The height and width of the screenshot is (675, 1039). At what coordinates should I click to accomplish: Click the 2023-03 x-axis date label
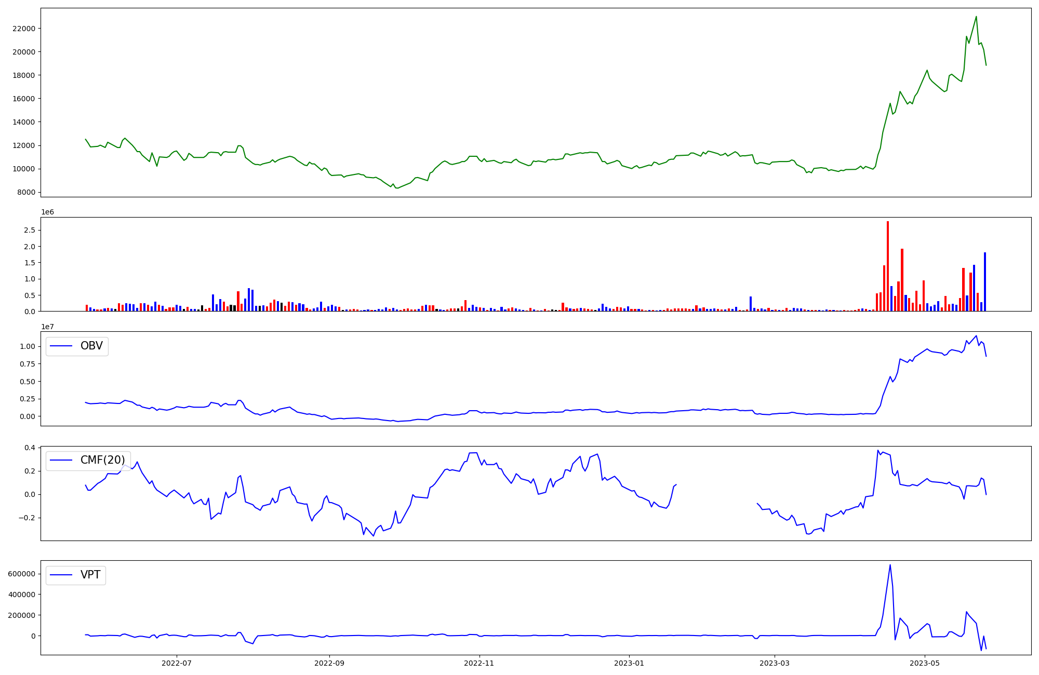point(775,663)
